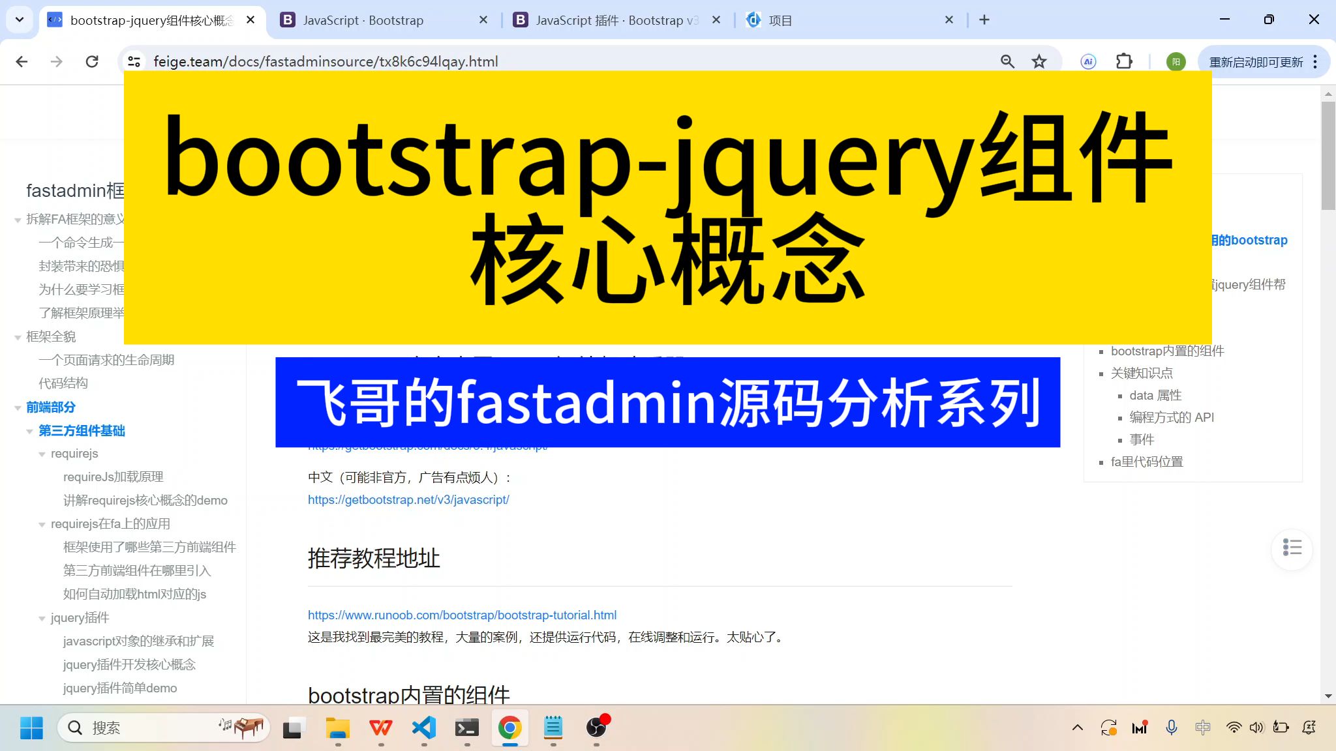Screen dimensions: 1336x751
Task: Open Chrome from taskbar
Action: point(509,728)
